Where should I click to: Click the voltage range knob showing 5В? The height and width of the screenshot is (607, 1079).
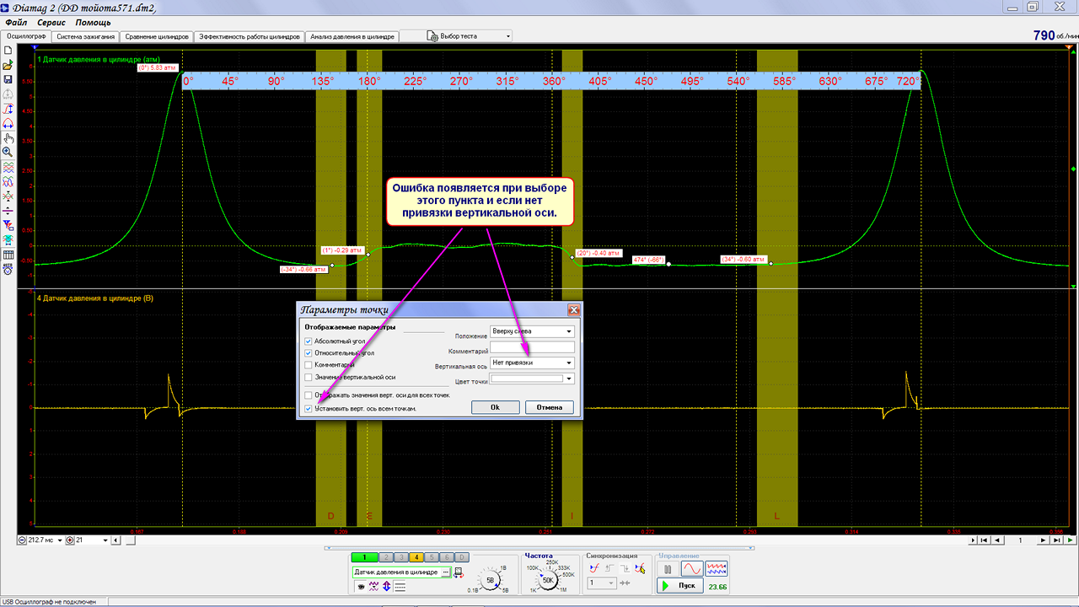[491, 580]
